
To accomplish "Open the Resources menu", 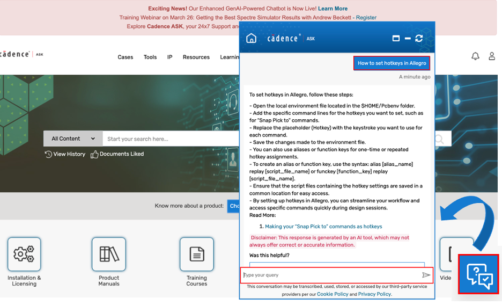I will click(196, 57).
